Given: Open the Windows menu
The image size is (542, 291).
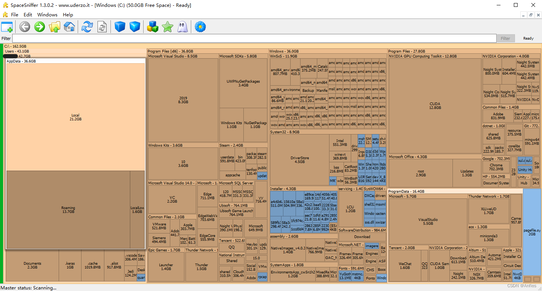Looking at the screenshot, I should 47,14.
